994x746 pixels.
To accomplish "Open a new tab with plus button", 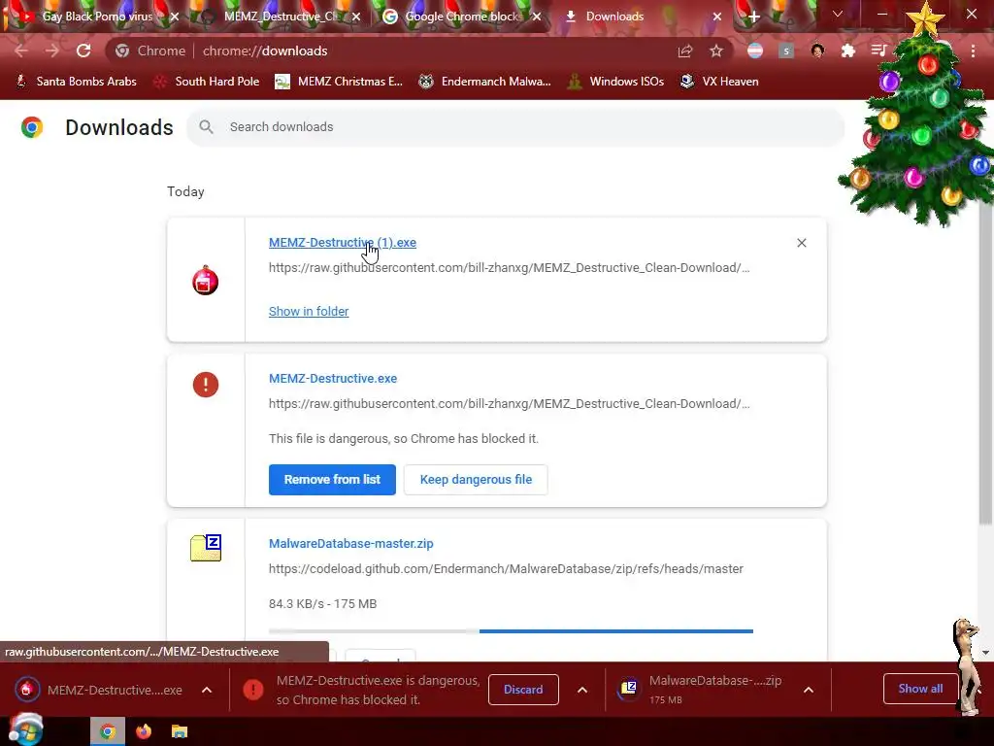I will (x=753, y=17).
